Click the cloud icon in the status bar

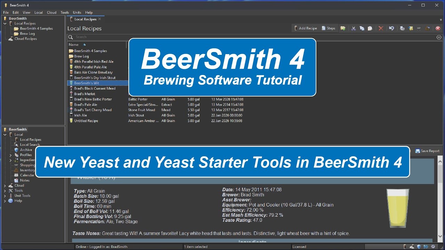point(412,247)
